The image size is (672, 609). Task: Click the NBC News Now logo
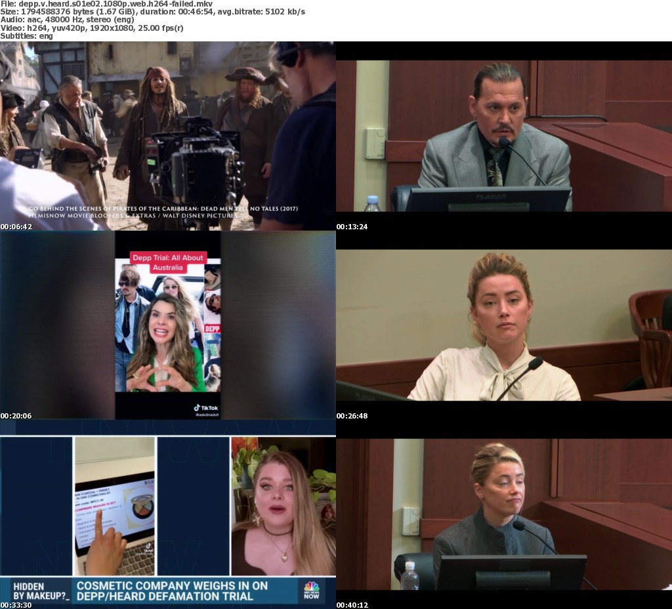pyautogui.click(x=311, y=589)
